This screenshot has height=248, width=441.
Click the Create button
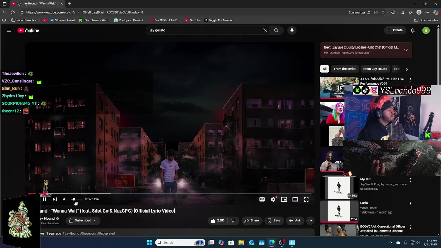click(x=395, y=30)
